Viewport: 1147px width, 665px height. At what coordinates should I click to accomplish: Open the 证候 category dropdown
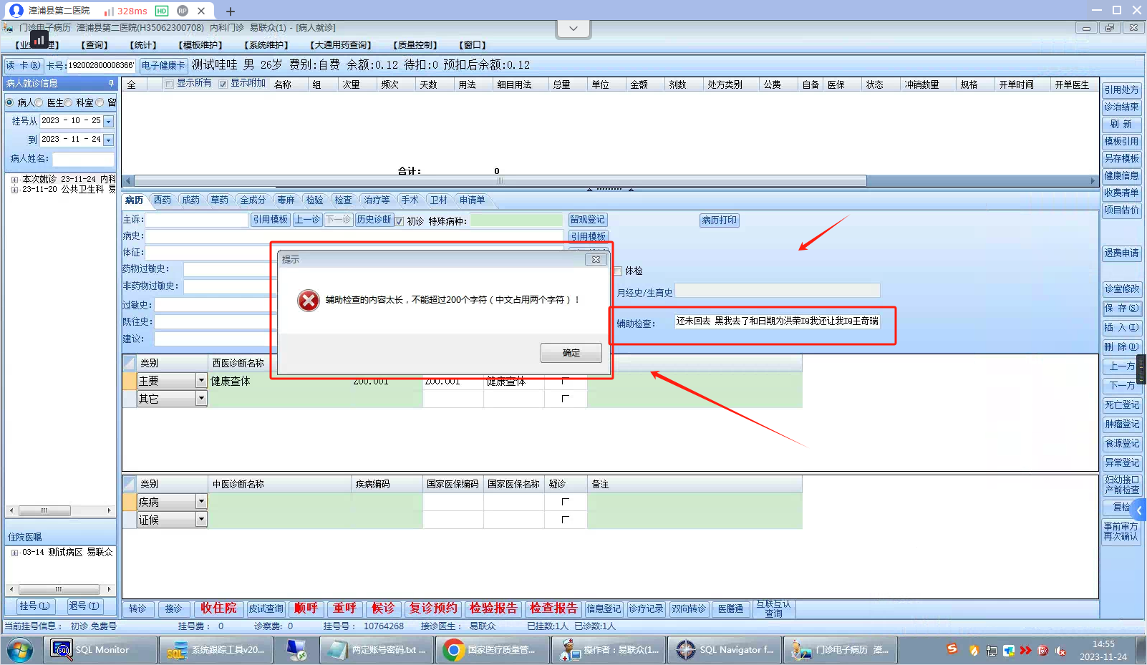pos(201,520)
